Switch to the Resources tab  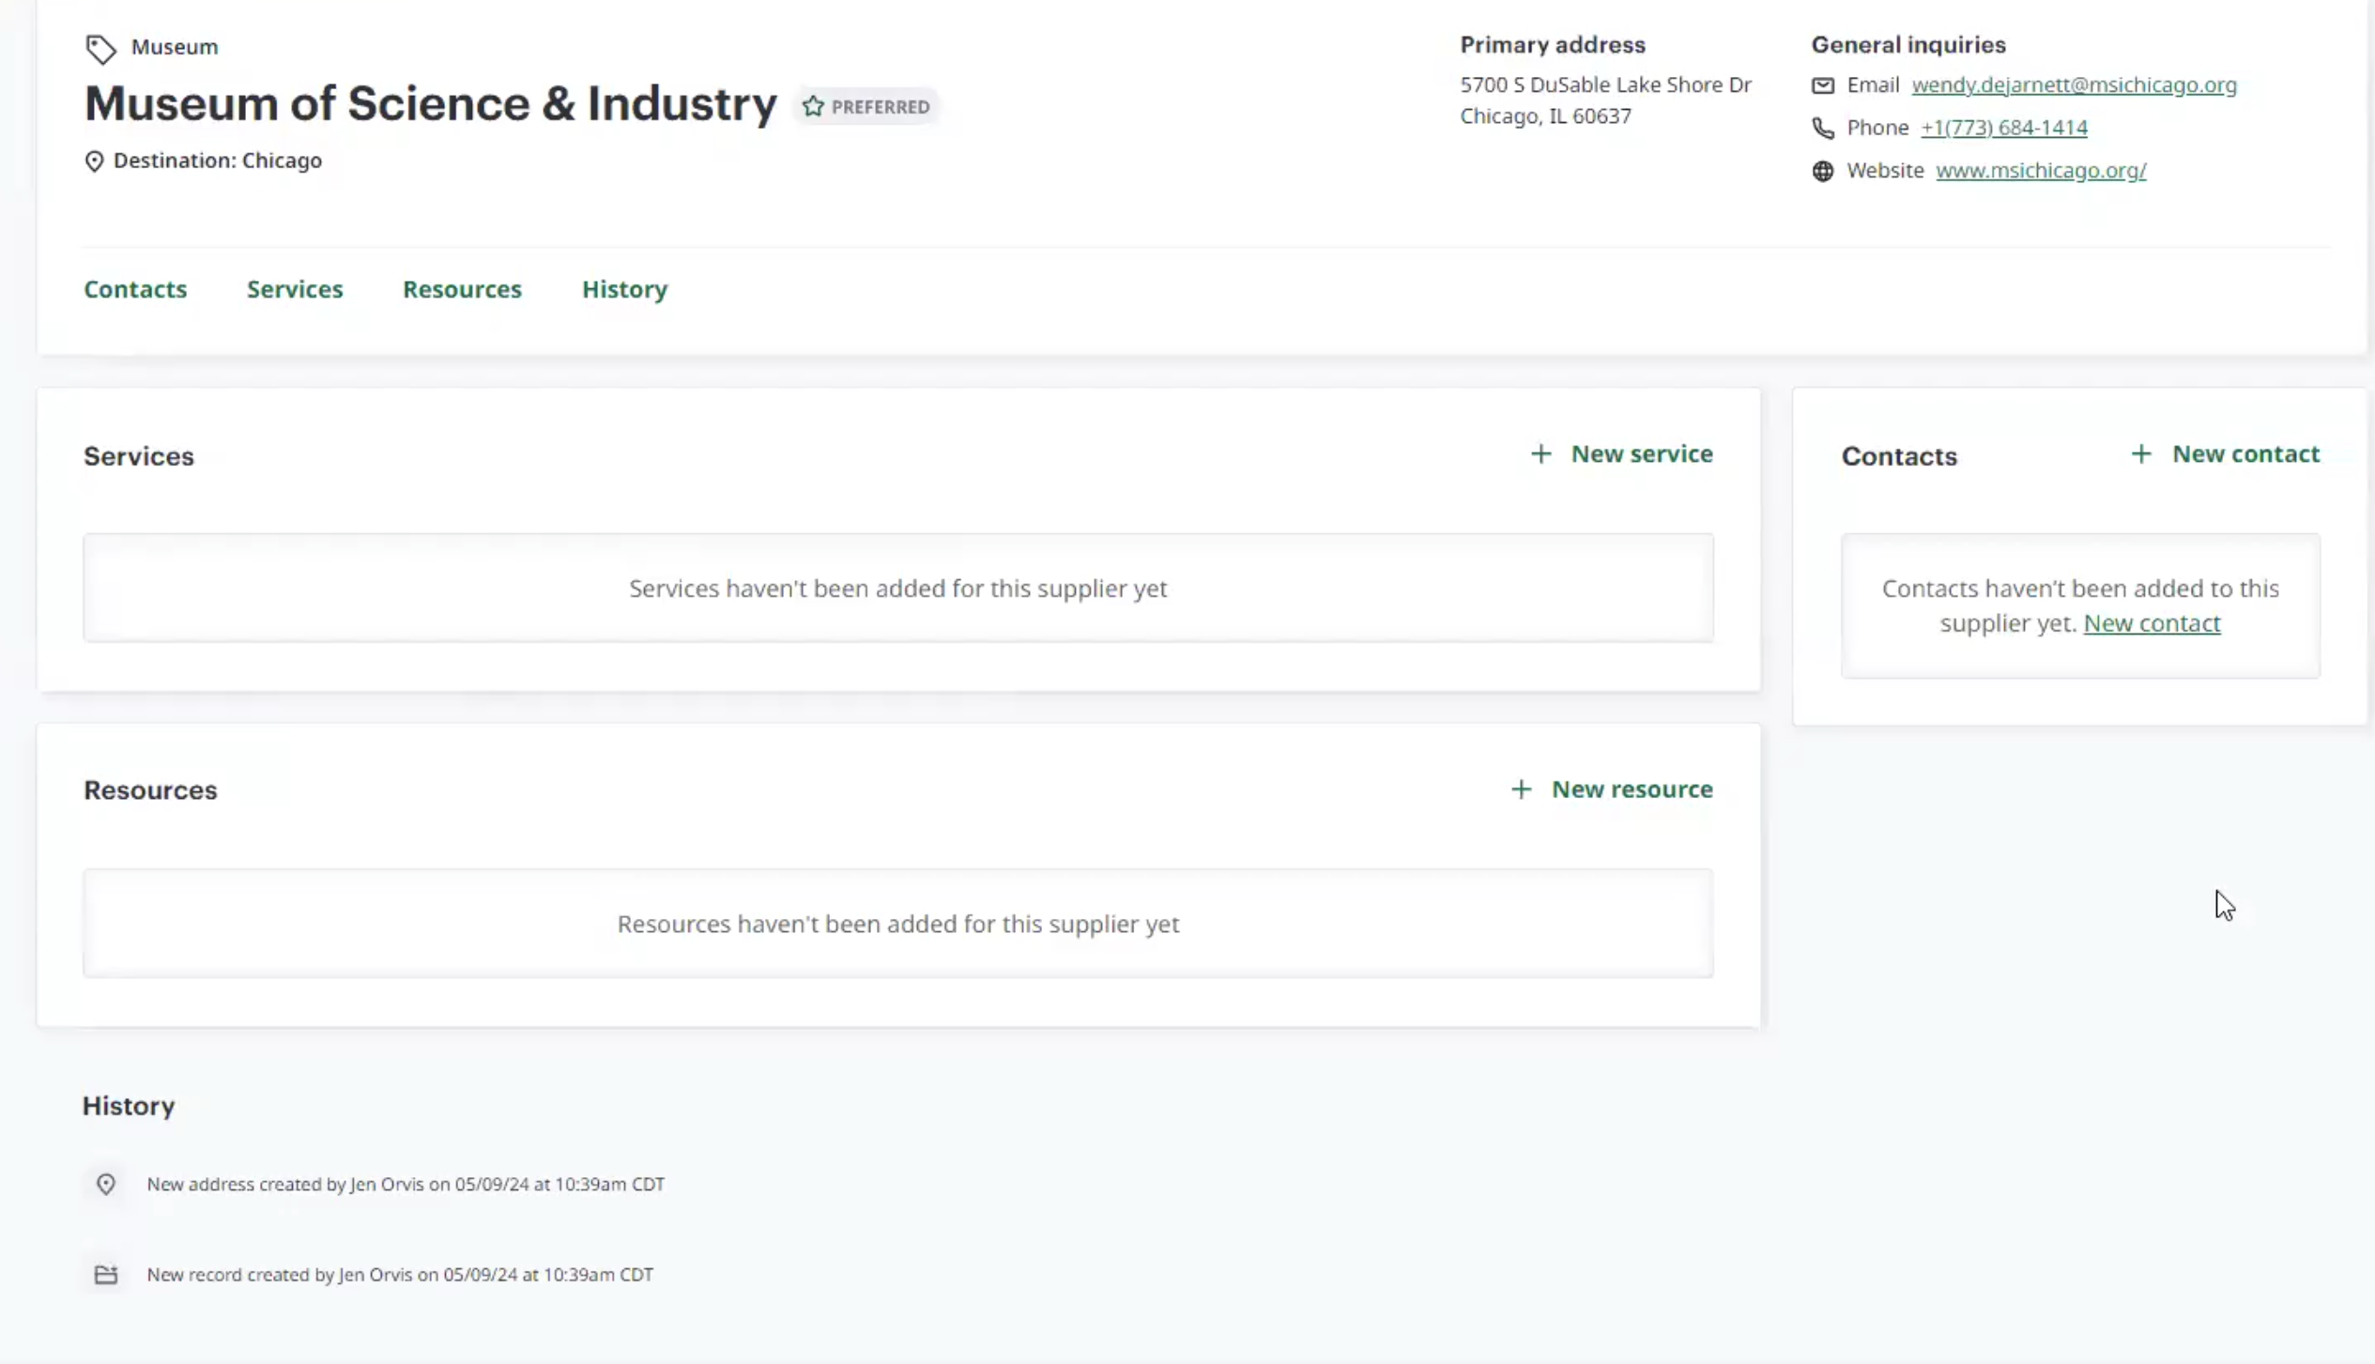pyautogui.click(x=462, y=289)
